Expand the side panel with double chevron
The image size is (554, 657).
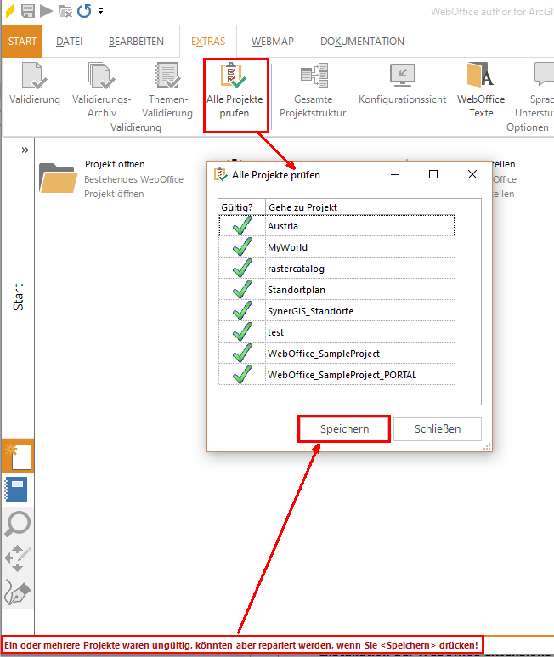[x=25, y=150]
